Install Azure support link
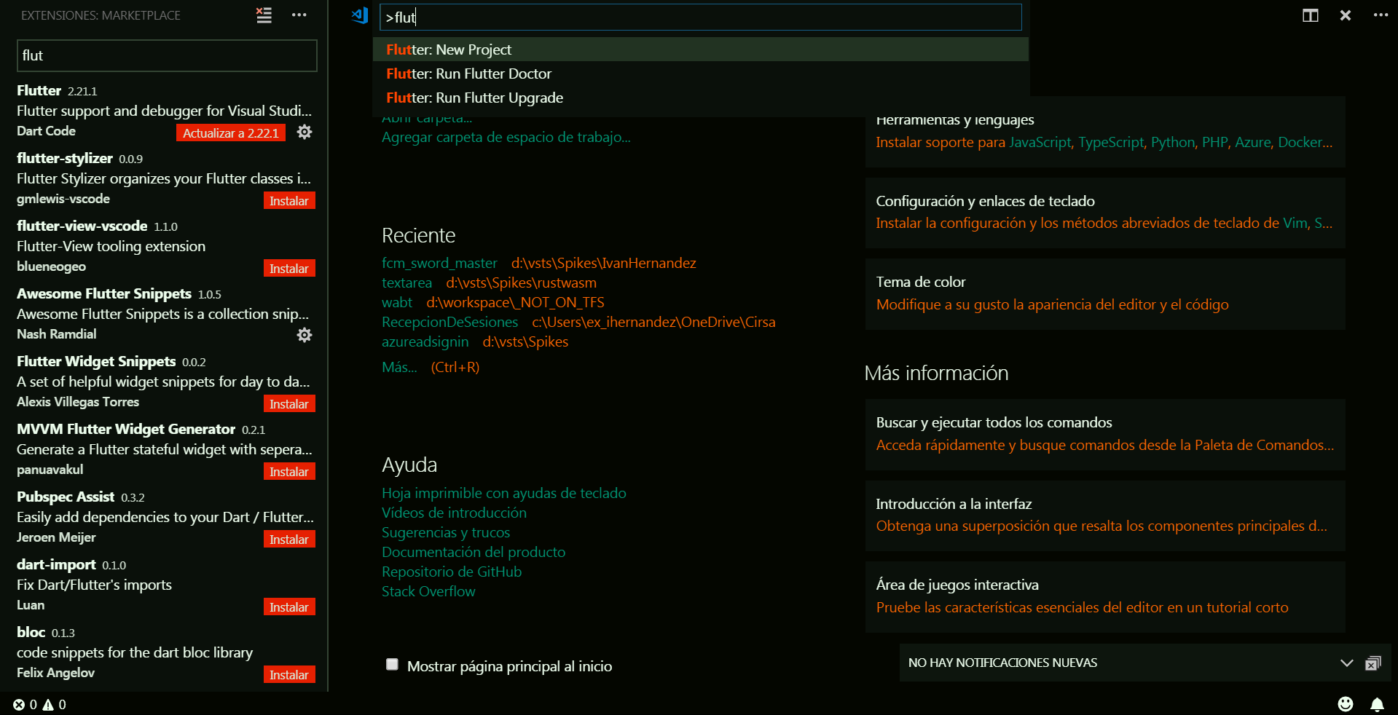Image resolution: width=1398 pixels, height=715 pixels. [x=1252, y=142]
